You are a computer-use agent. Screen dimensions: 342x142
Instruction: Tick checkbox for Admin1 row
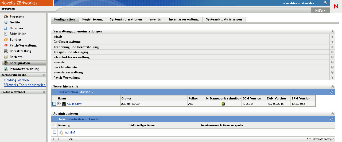pos(55,132)
